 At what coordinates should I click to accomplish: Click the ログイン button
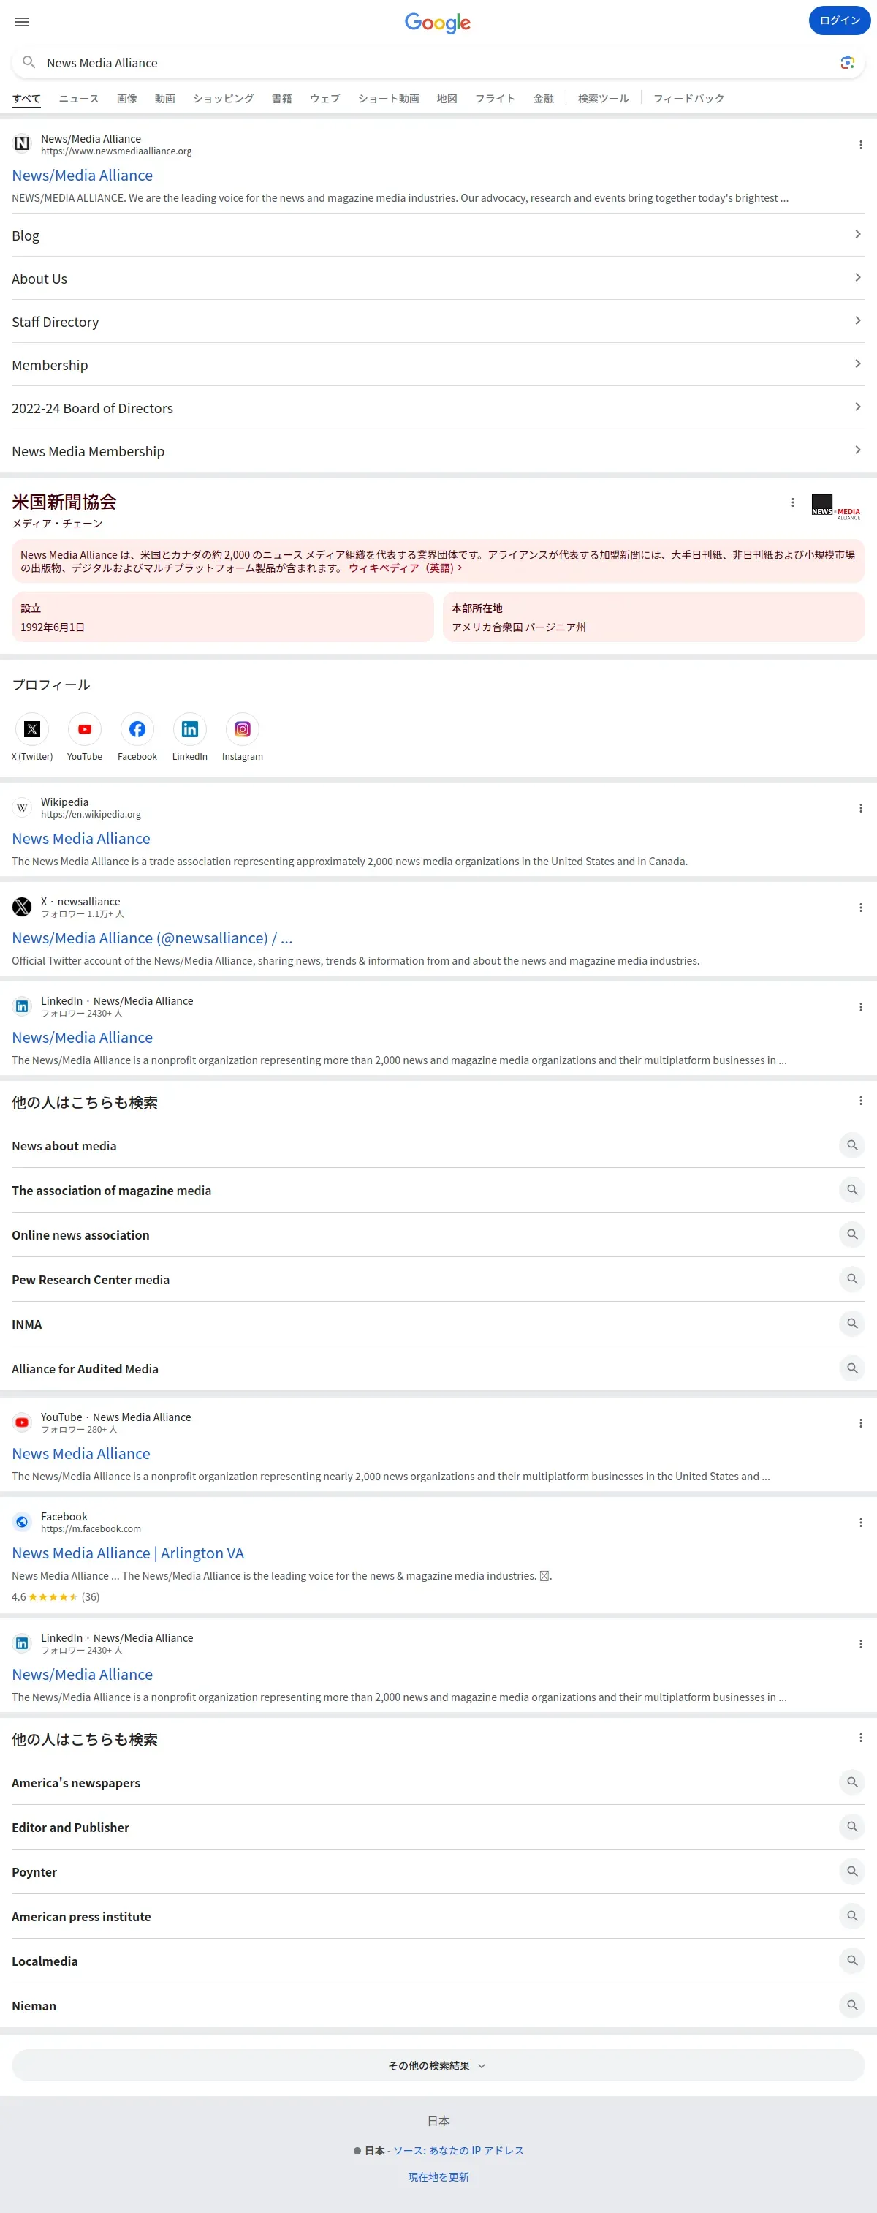pos(839,20)
